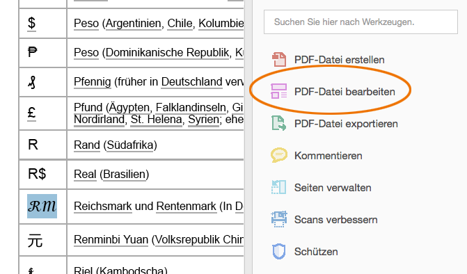
Task: Open the Scans verbessern tool label
Action: [336, 220]
